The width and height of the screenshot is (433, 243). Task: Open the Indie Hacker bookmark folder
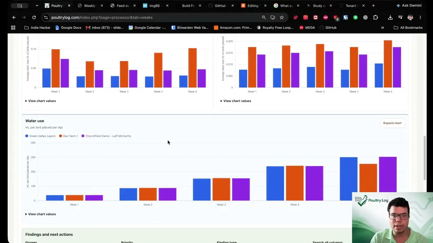[x=37, y=28]
